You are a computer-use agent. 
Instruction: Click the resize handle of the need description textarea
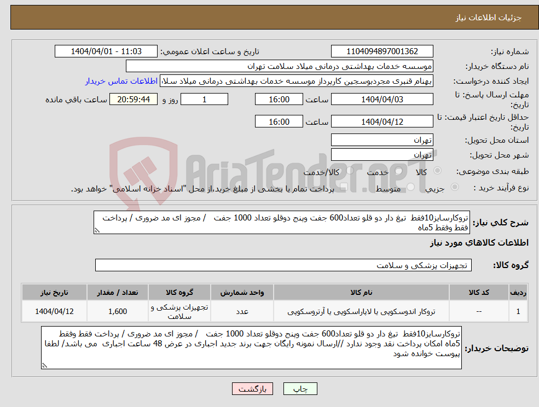click(x=97, y=231)
